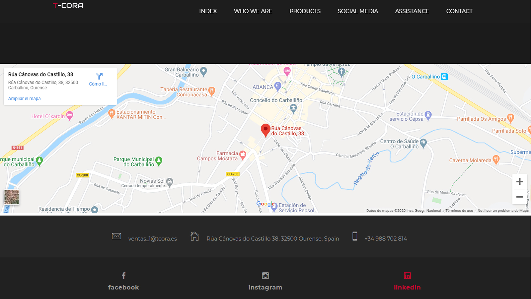
Task: Open the linkedin social link
Action: (x=407, y=282)
